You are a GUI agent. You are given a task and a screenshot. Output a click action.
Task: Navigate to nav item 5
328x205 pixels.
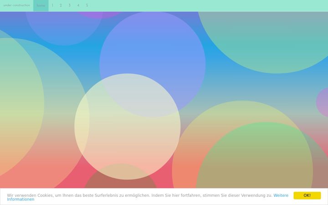(x=87, y=5)
